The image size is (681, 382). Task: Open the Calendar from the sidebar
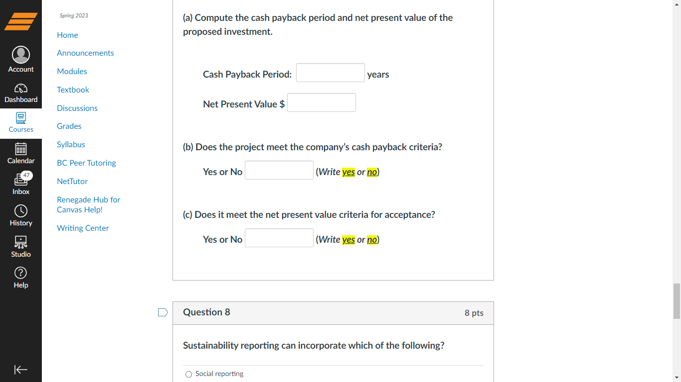20,153
